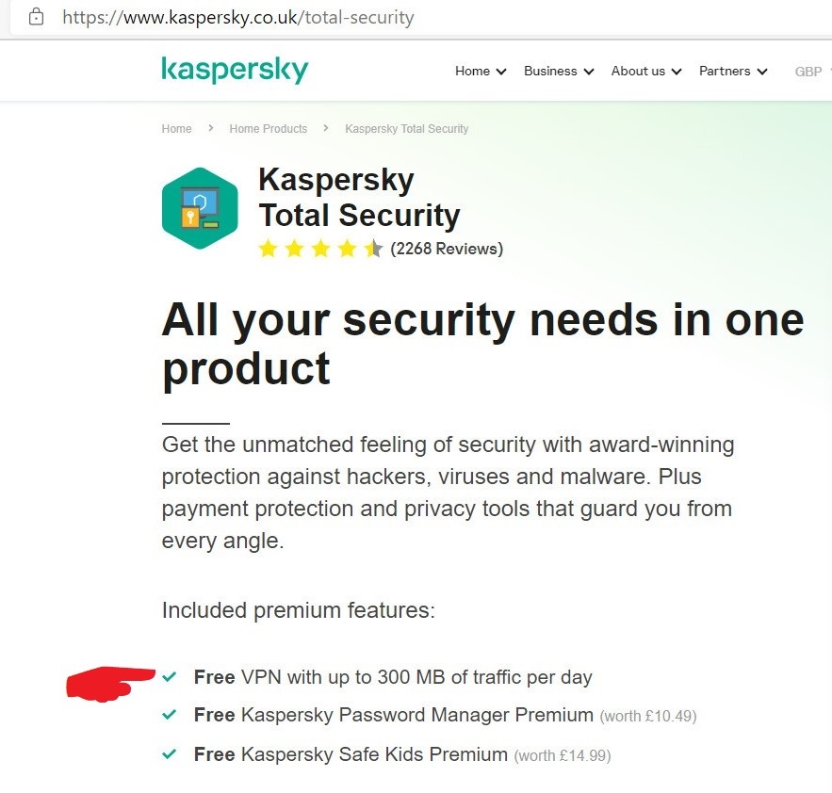Open the 2268 Reviews link
Screen dimensions: 832x793
[x=447, y=249]
